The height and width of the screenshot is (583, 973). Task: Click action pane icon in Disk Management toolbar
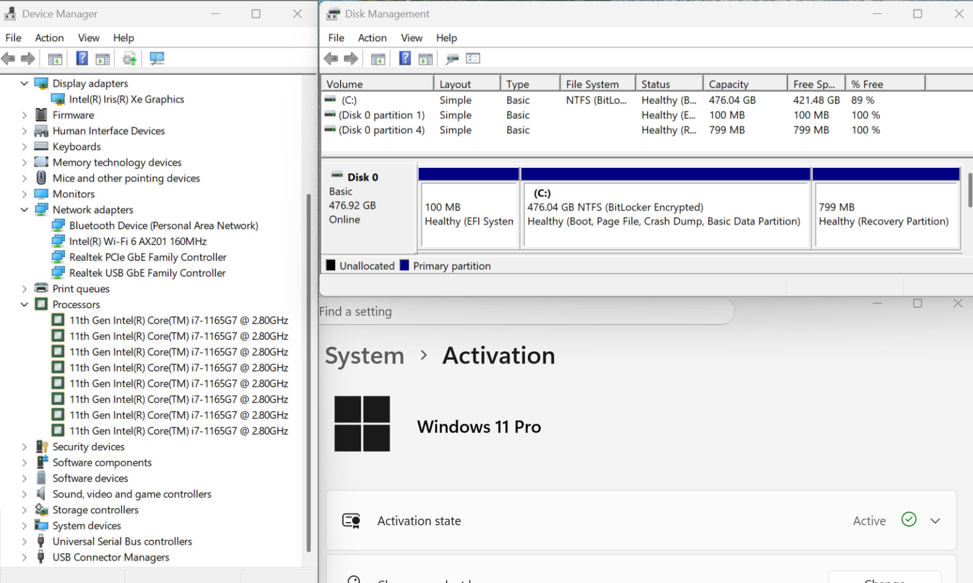click(x=426, y=59)
